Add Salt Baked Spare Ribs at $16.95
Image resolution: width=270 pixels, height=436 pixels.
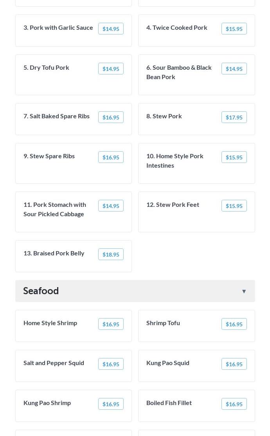[111, 117]
